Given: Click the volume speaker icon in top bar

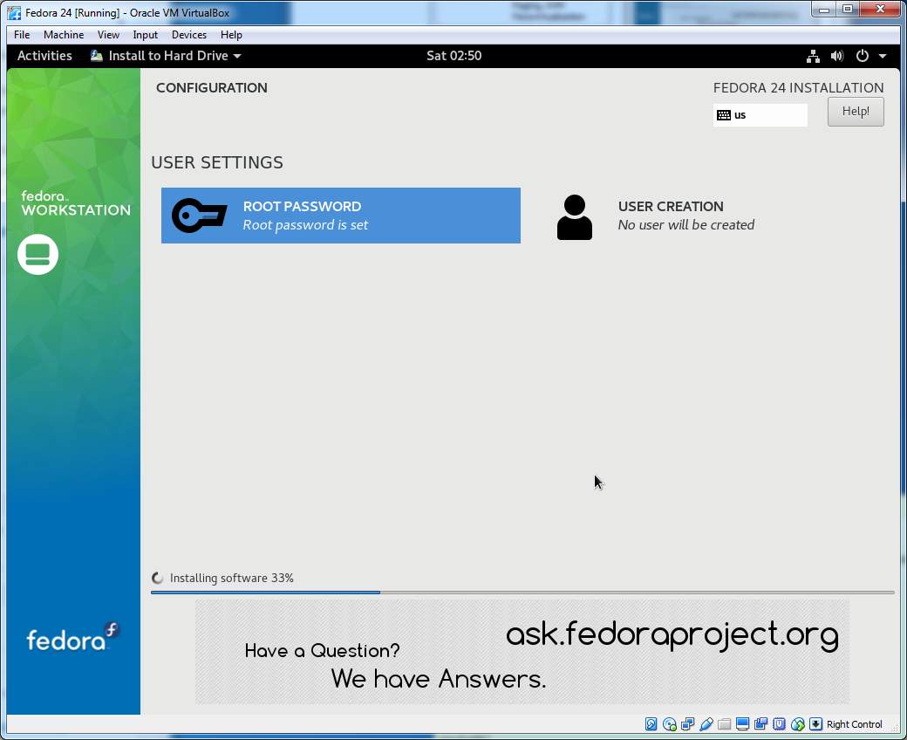Looking at the screenshot, I should [837, 56].
